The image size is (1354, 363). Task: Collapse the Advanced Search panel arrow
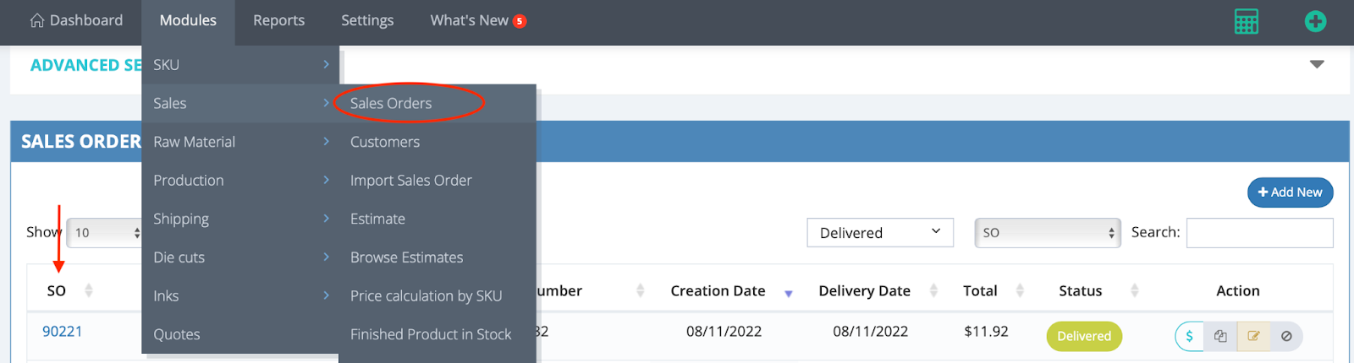[x=1317, y=64]
